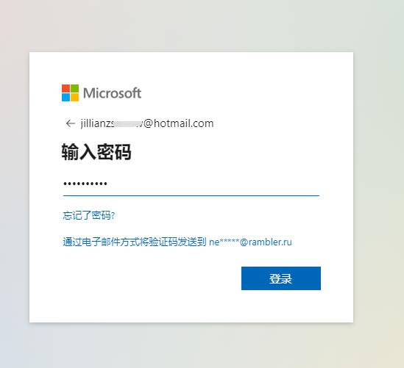Focus the password input field
The height and width of the screenshot is (368, 404).
(191, 184)
